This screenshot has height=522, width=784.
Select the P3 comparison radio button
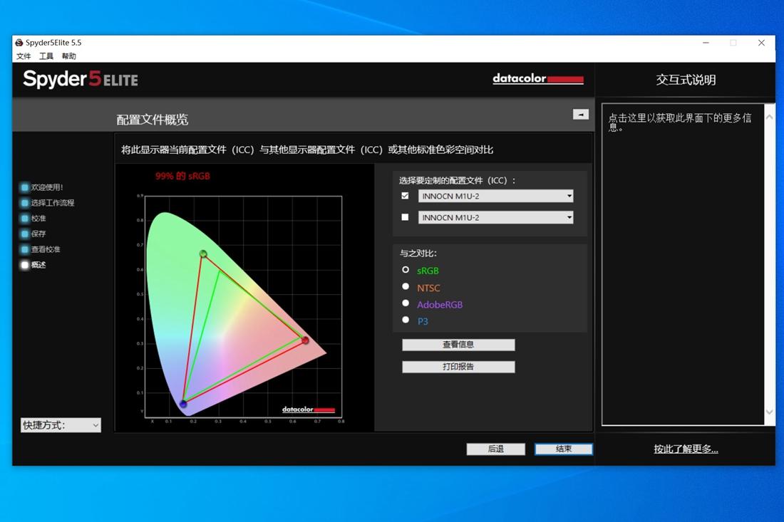click(406, 320)
